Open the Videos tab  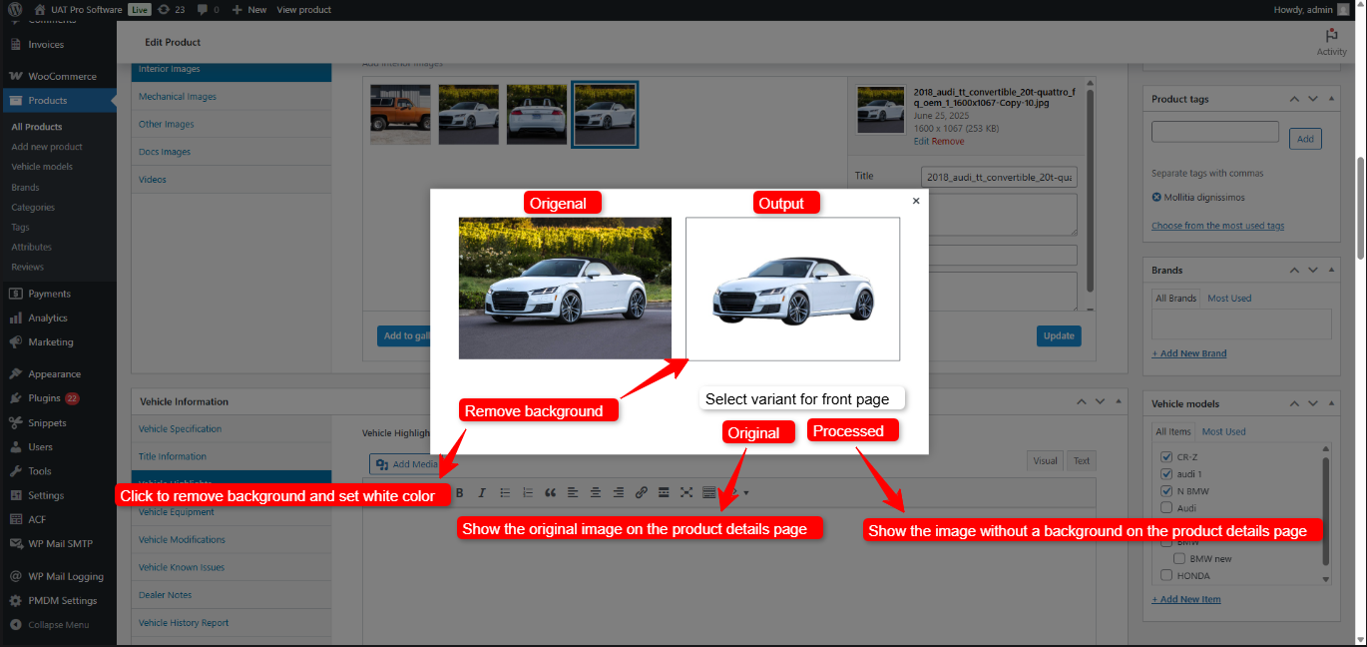pos(231,180)
